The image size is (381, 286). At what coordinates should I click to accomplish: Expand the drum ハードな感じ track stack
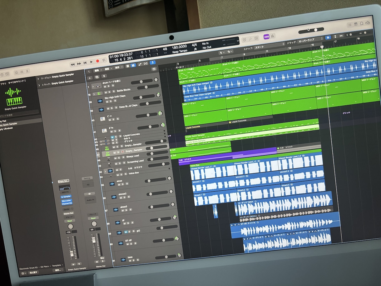93,86
